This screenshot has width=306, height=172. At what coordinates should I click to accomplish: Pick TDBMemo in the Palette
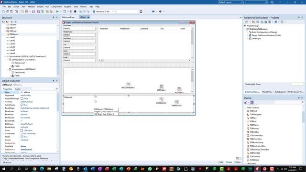254,125
